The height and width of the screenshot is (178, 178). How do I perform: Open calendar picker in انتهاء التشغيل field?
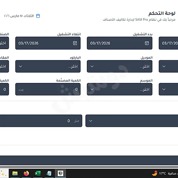coord(75,43)
